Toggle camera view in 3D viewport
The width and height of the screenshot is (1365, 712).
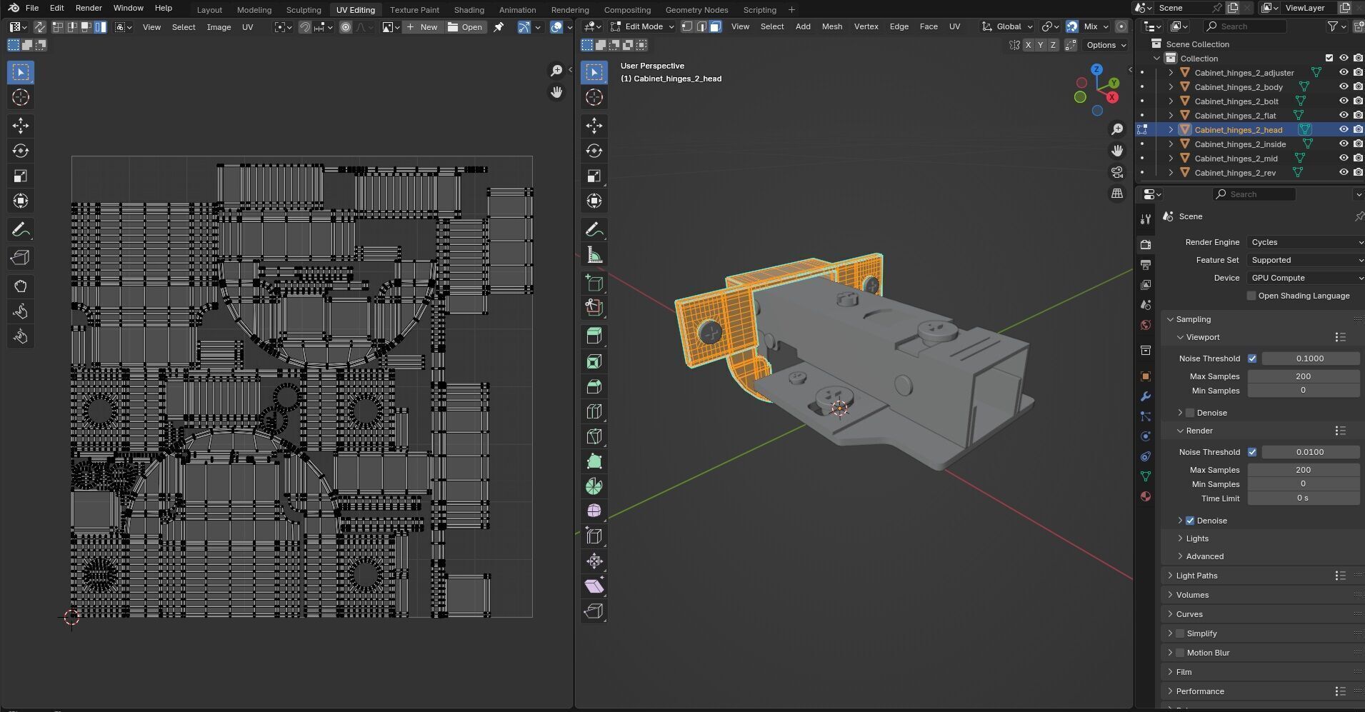1117,172
